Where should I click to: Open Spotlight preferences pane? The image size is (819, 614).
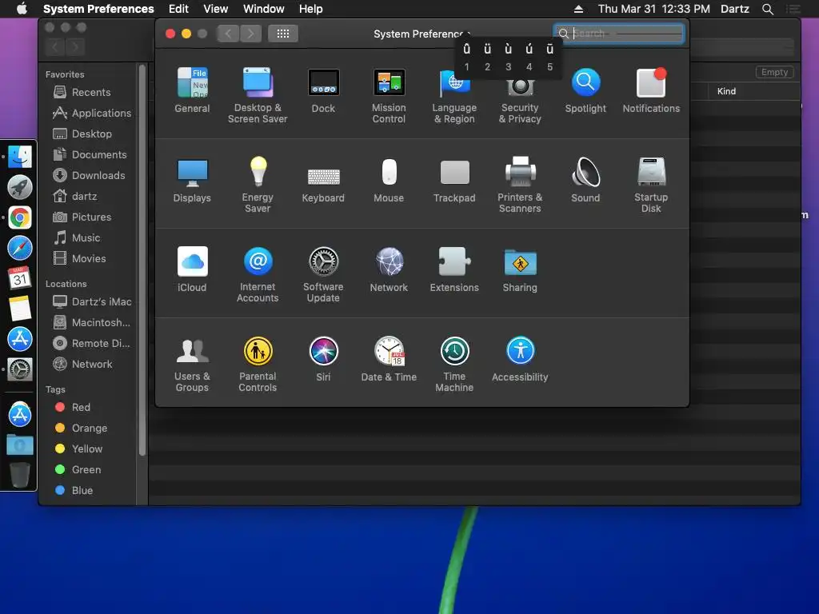click(585, 90)
